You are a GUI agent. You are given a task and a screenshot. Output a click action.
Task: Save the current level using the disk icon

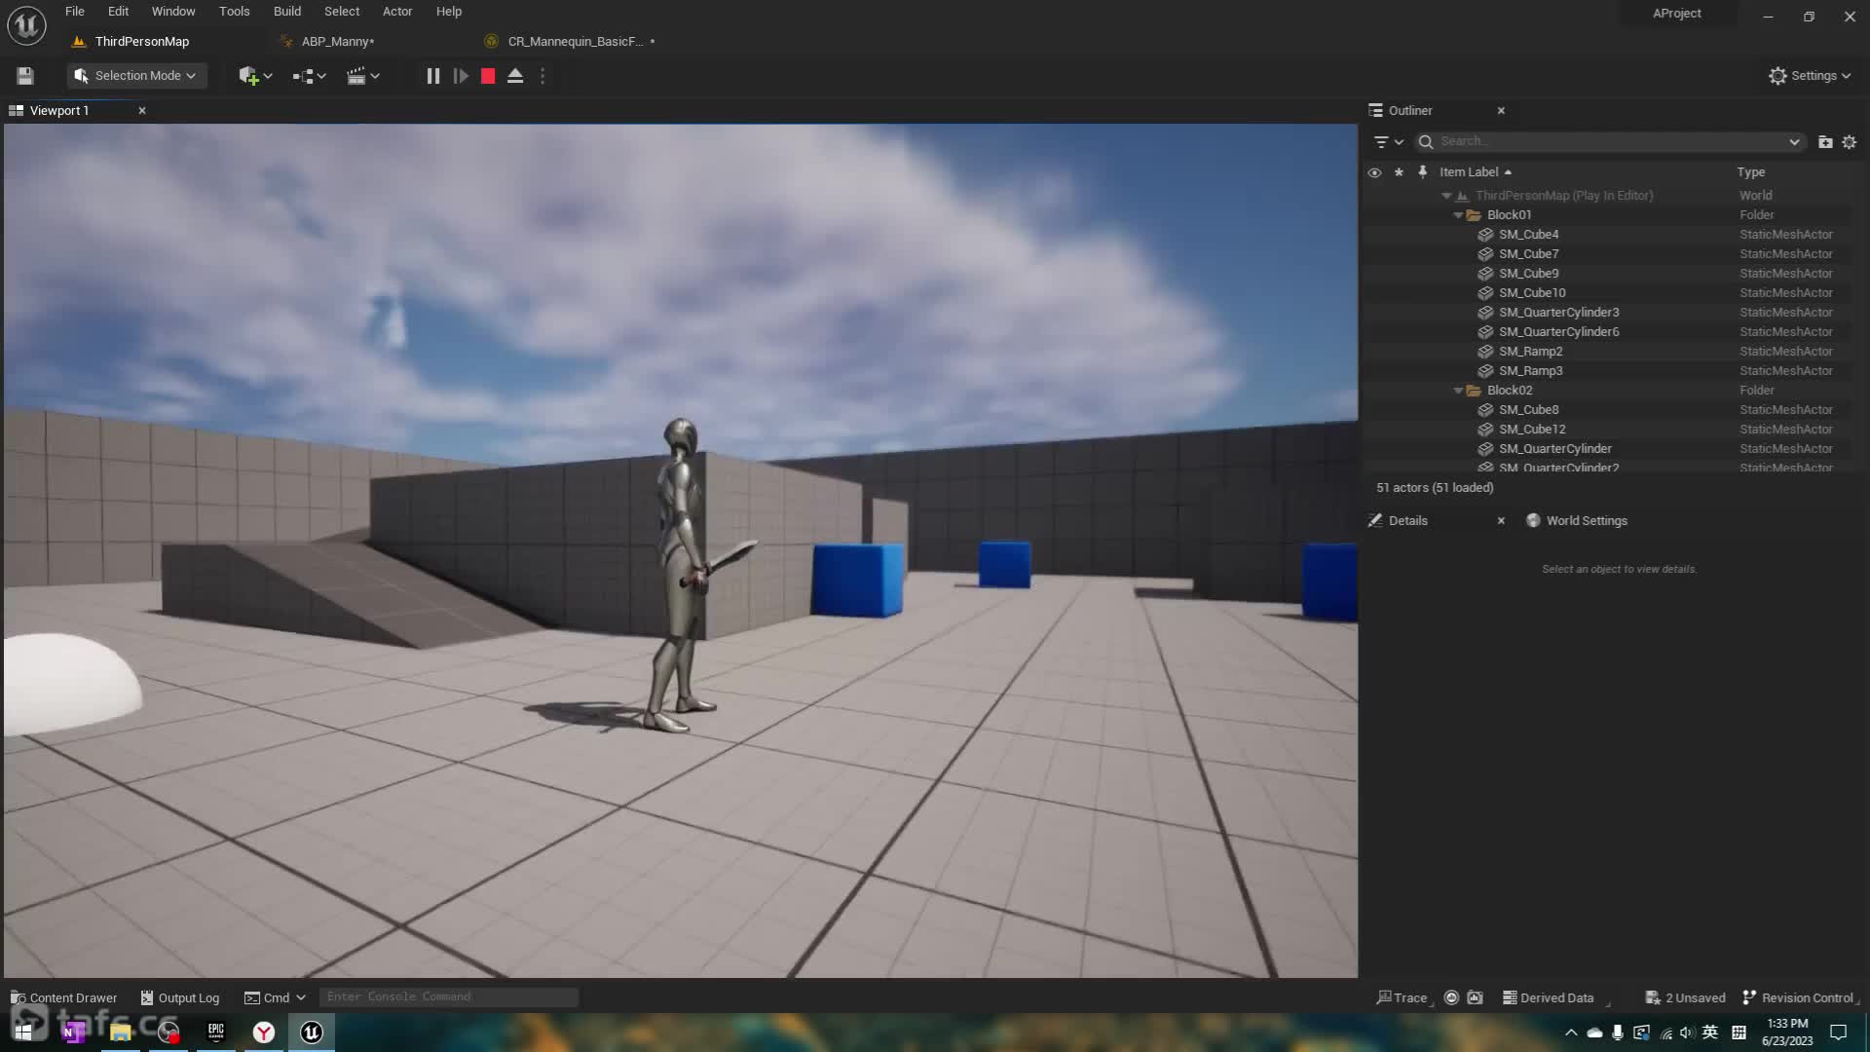click(25, 76)
